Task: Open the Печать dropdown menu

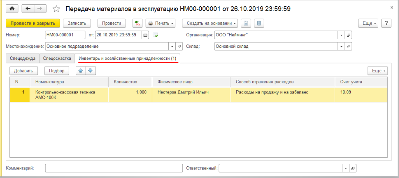Action: (x=161, y=23)
